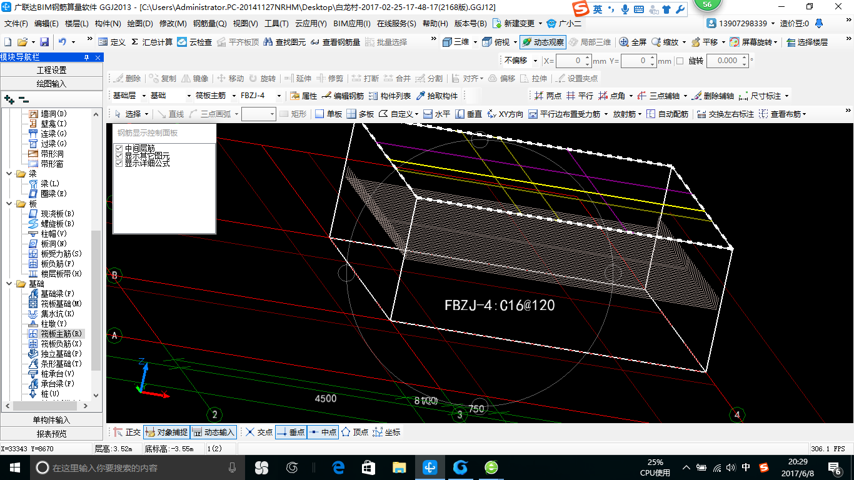This screenshot has width=854, height=480.
Task: Click 查找图元 find element tool
Action: tap(284, 42)
